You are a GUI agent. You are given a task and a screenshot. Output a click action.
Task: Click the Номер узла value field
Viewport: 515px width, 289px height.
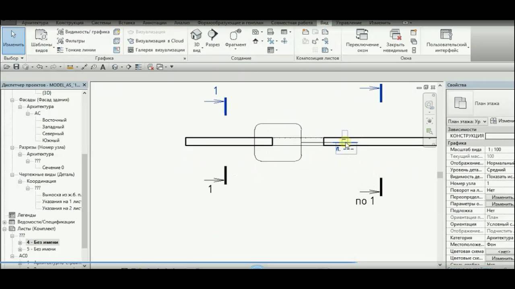500,183
